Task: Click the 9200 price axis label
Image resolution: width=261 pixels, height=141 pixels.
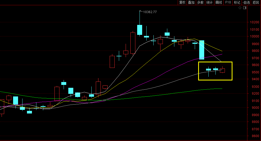Action: (255, 94)
